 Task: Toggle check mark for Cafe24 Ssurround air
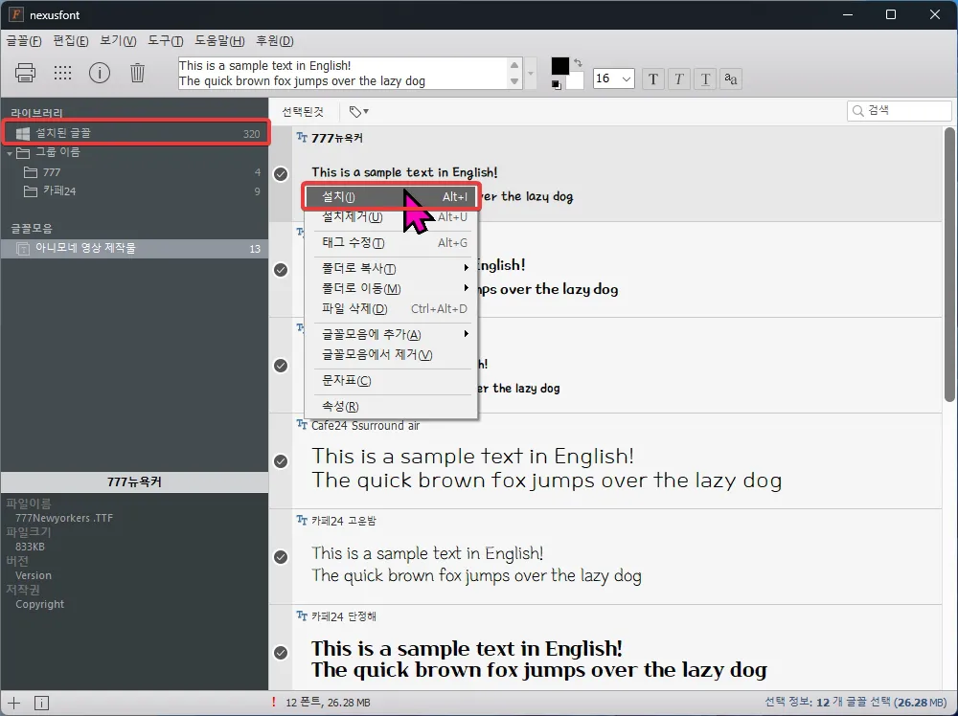281,460
